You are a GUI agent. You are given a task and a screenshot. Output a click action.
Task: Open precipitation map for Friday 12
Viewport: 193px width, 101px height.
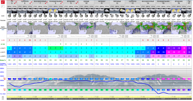pos(117,28)
